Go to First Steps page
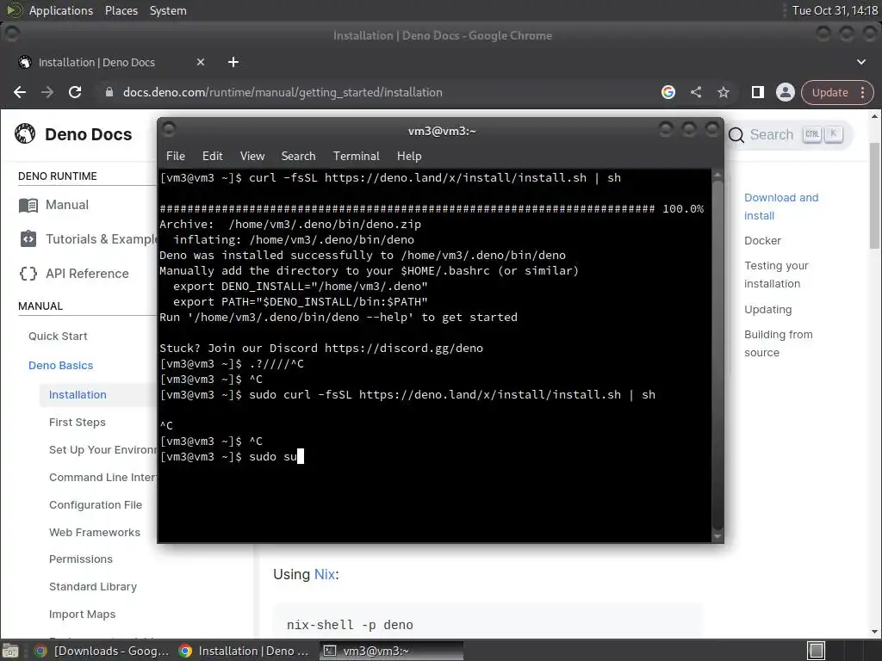This screenshot has height=661, width=882. click(77, 422)
